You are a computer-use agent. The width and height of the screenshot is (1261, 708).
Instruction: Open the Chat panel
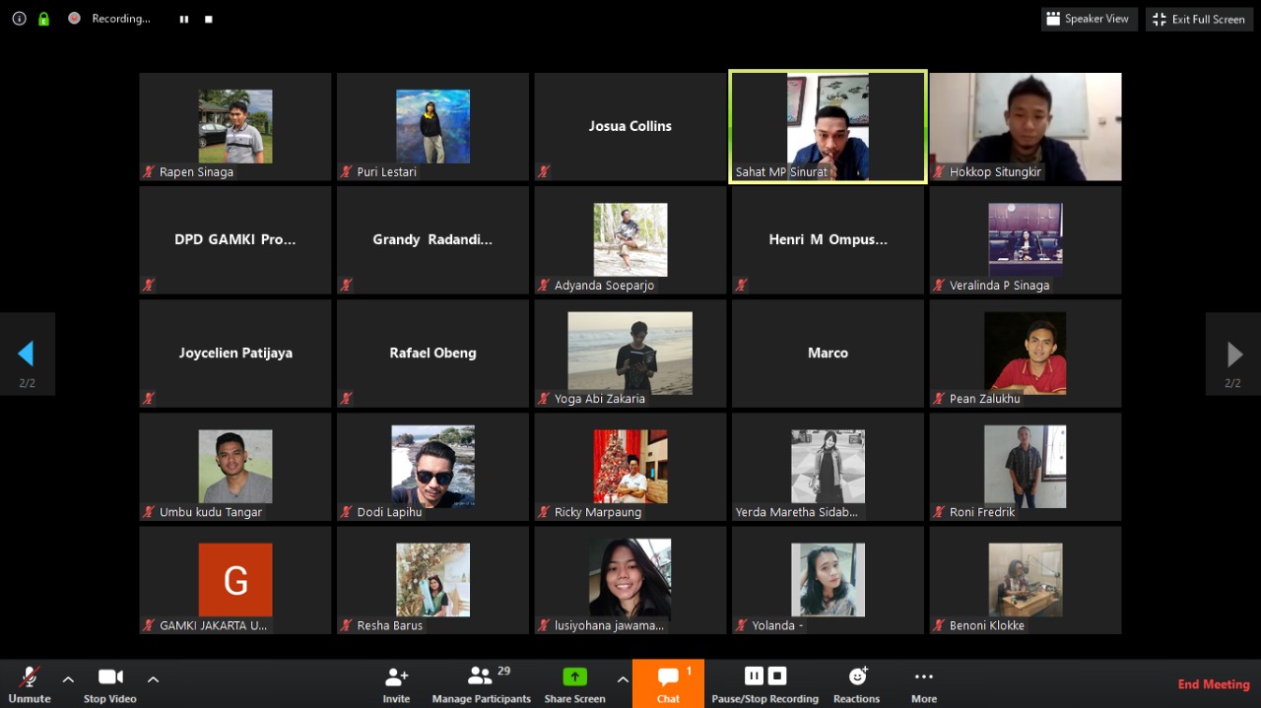[668, 684]
